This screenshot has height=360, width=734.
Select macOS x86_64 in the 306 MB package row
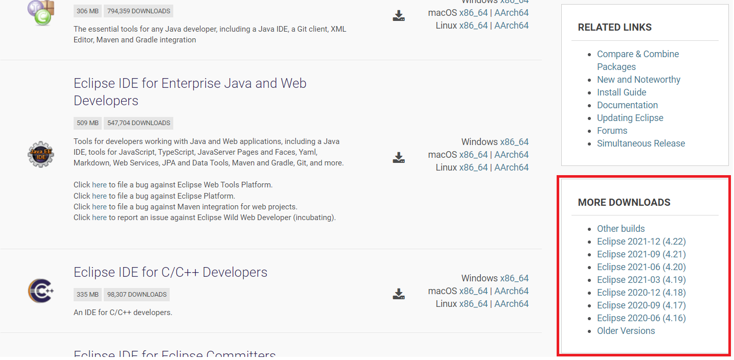(473, 13)
